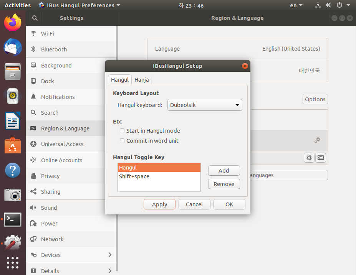Launch the Screenshot camera app in dock
Viewport: 356px width, 275px height.
13,194
